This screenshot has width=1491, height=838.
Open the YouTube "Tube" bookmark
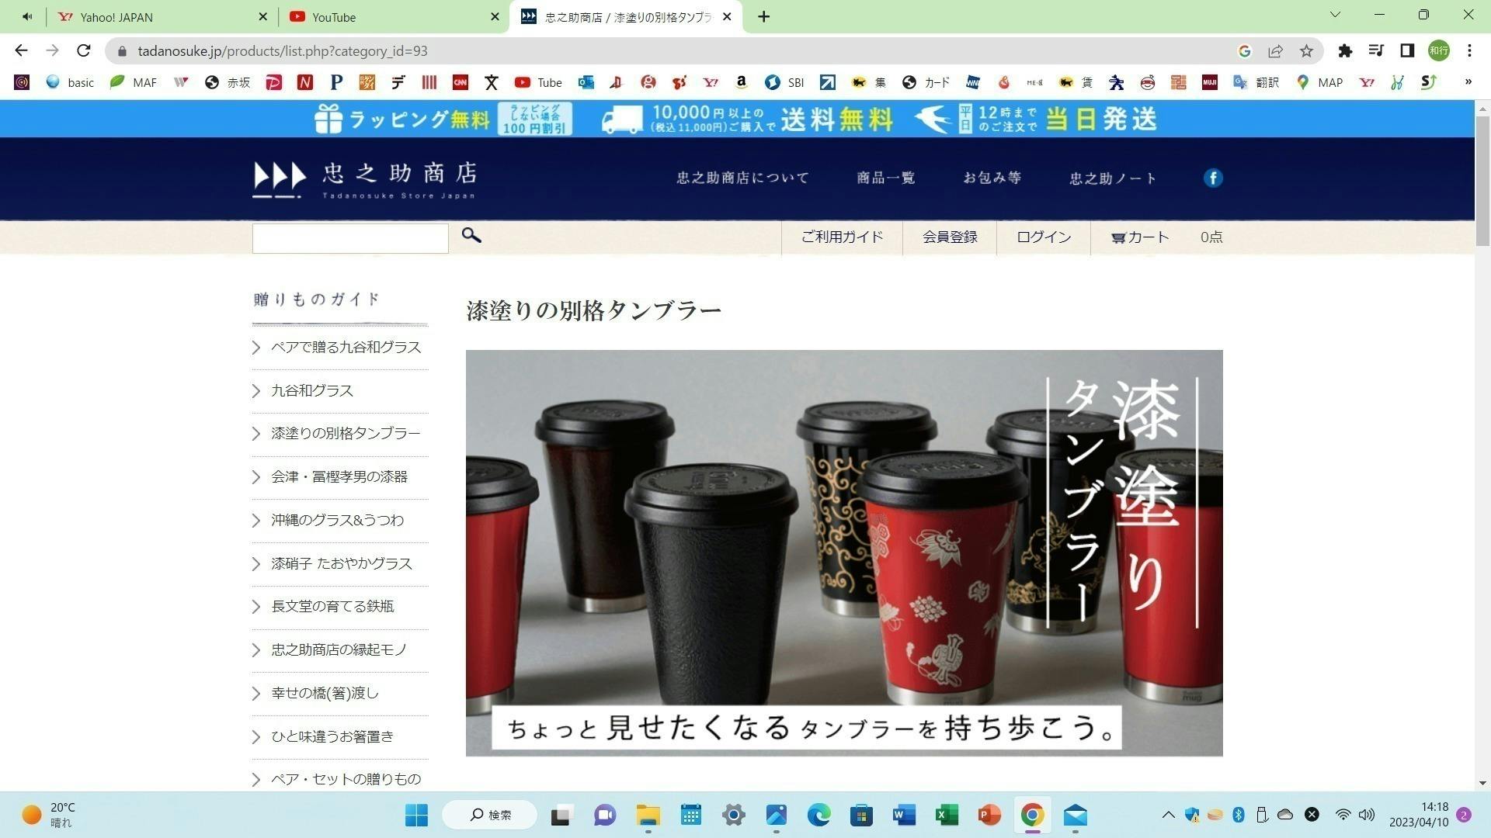(x=537, y=82)
